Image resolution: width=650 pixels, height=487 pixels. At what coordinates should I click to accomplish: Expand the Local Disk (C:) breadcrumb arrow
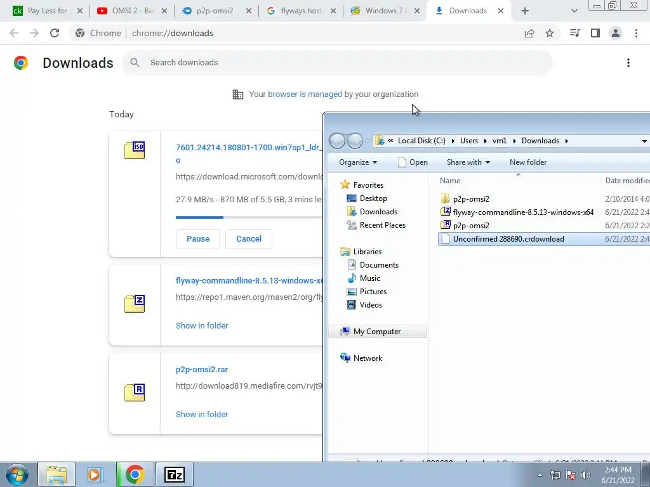coord(453,141)
